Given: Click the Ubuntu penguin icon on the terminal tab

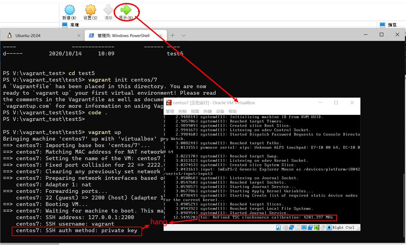Looking at the screenshot, I should [x=10, y=35].
